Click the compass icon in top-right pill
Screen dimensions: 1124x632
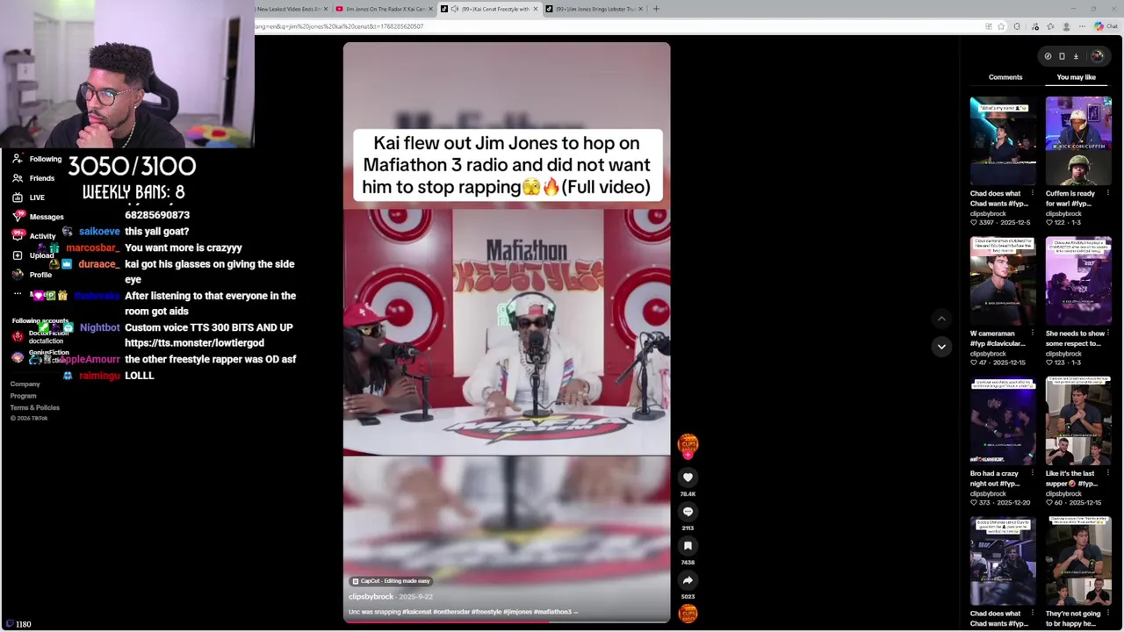[1048, 56]
